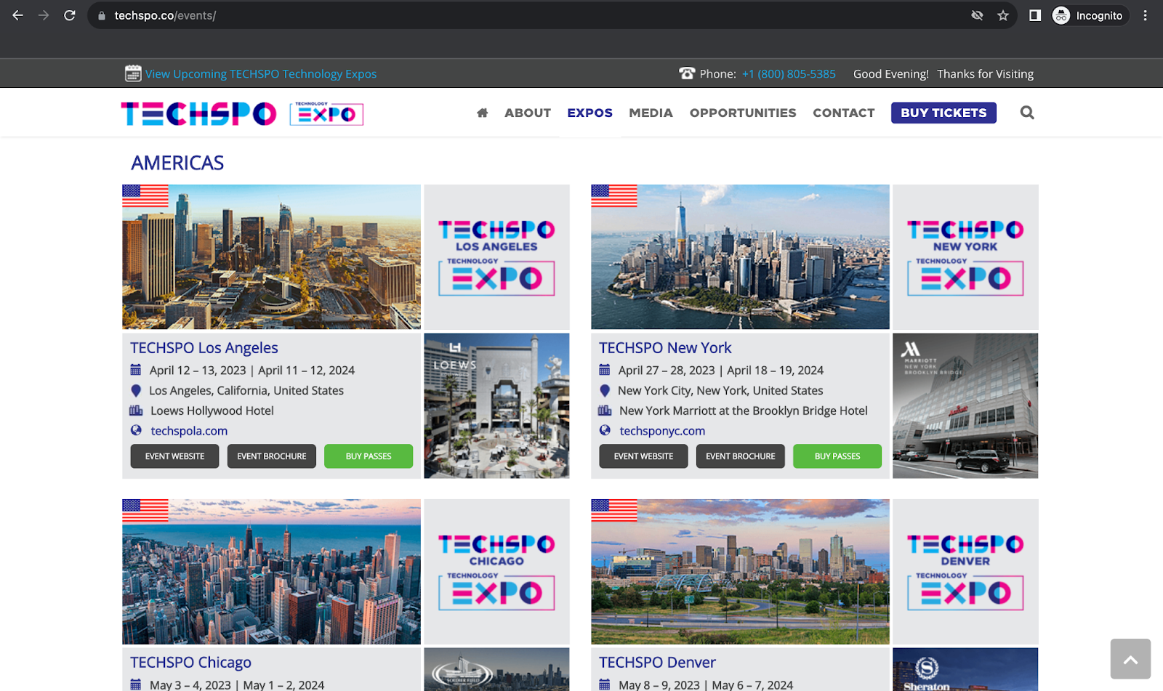Click the eye-slash tracking protection icon

978,15
